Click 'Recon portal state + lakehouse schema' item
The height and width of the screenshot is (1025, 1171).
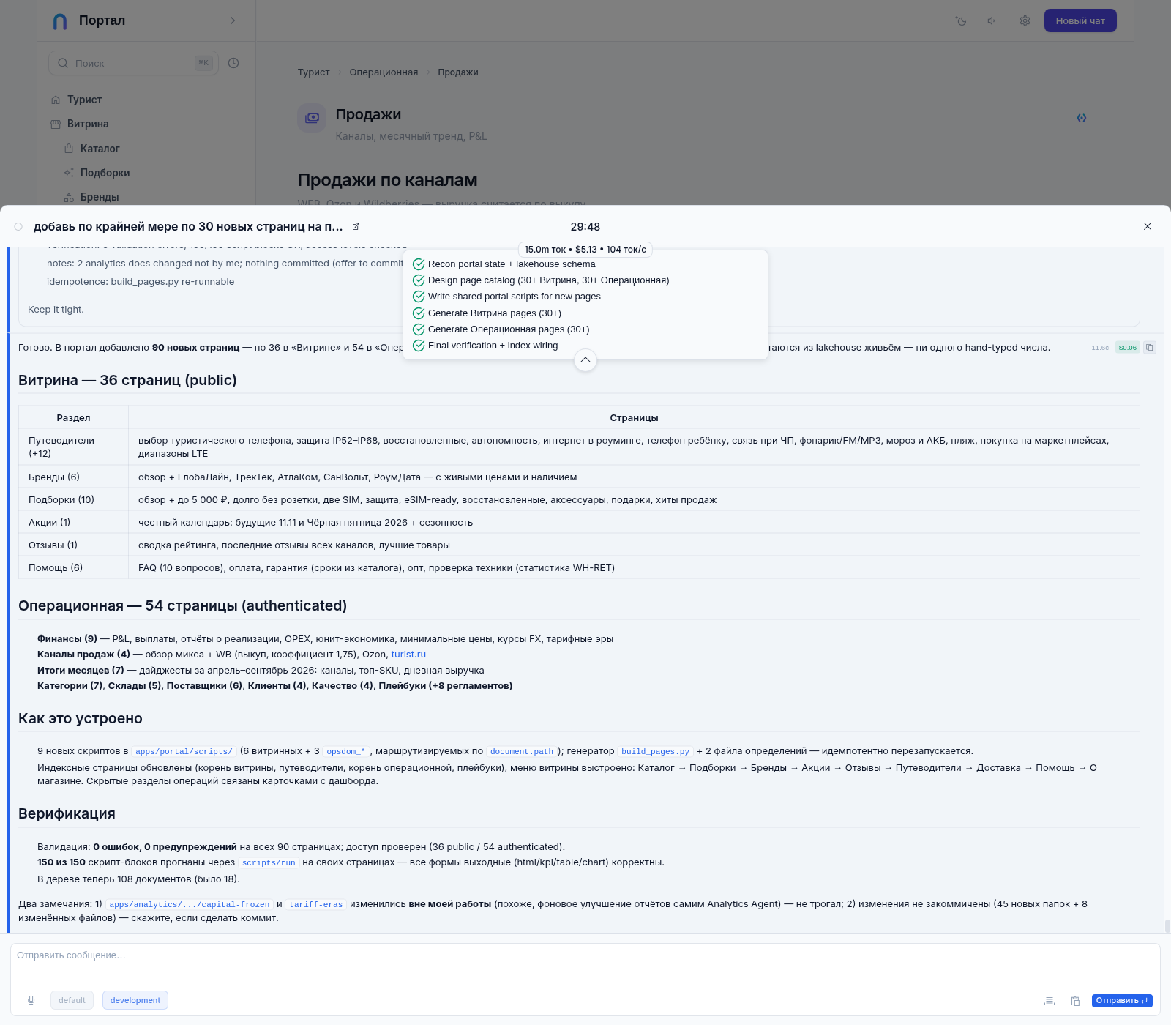tap(512, 264)
